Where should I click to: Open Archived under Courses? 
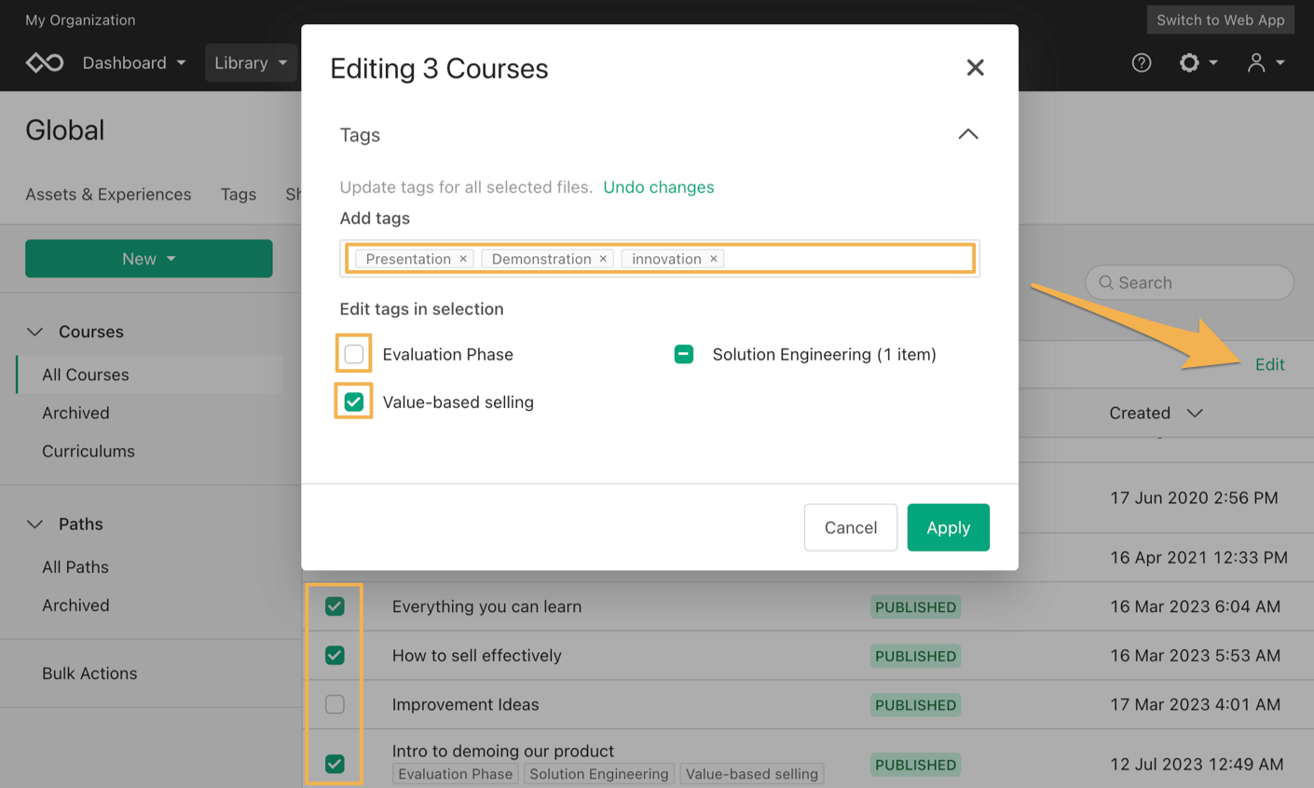click(75, 413)
